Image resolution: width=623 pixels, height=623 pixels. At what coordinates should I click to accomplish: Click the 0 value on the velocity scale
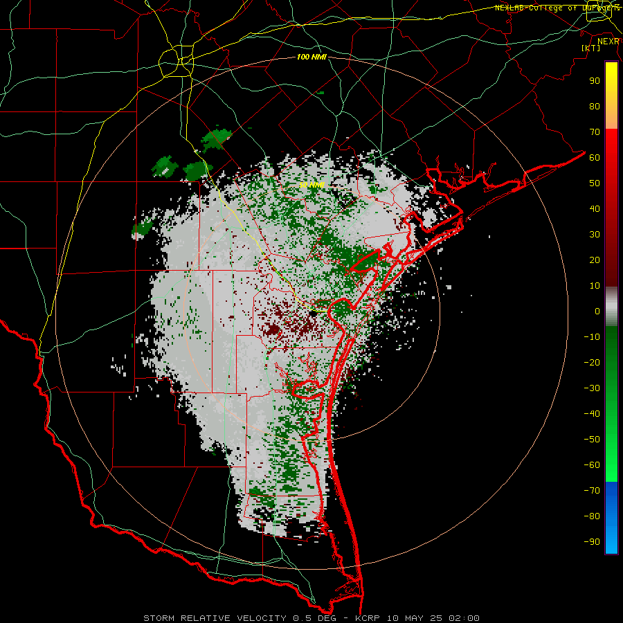[597, 311]
